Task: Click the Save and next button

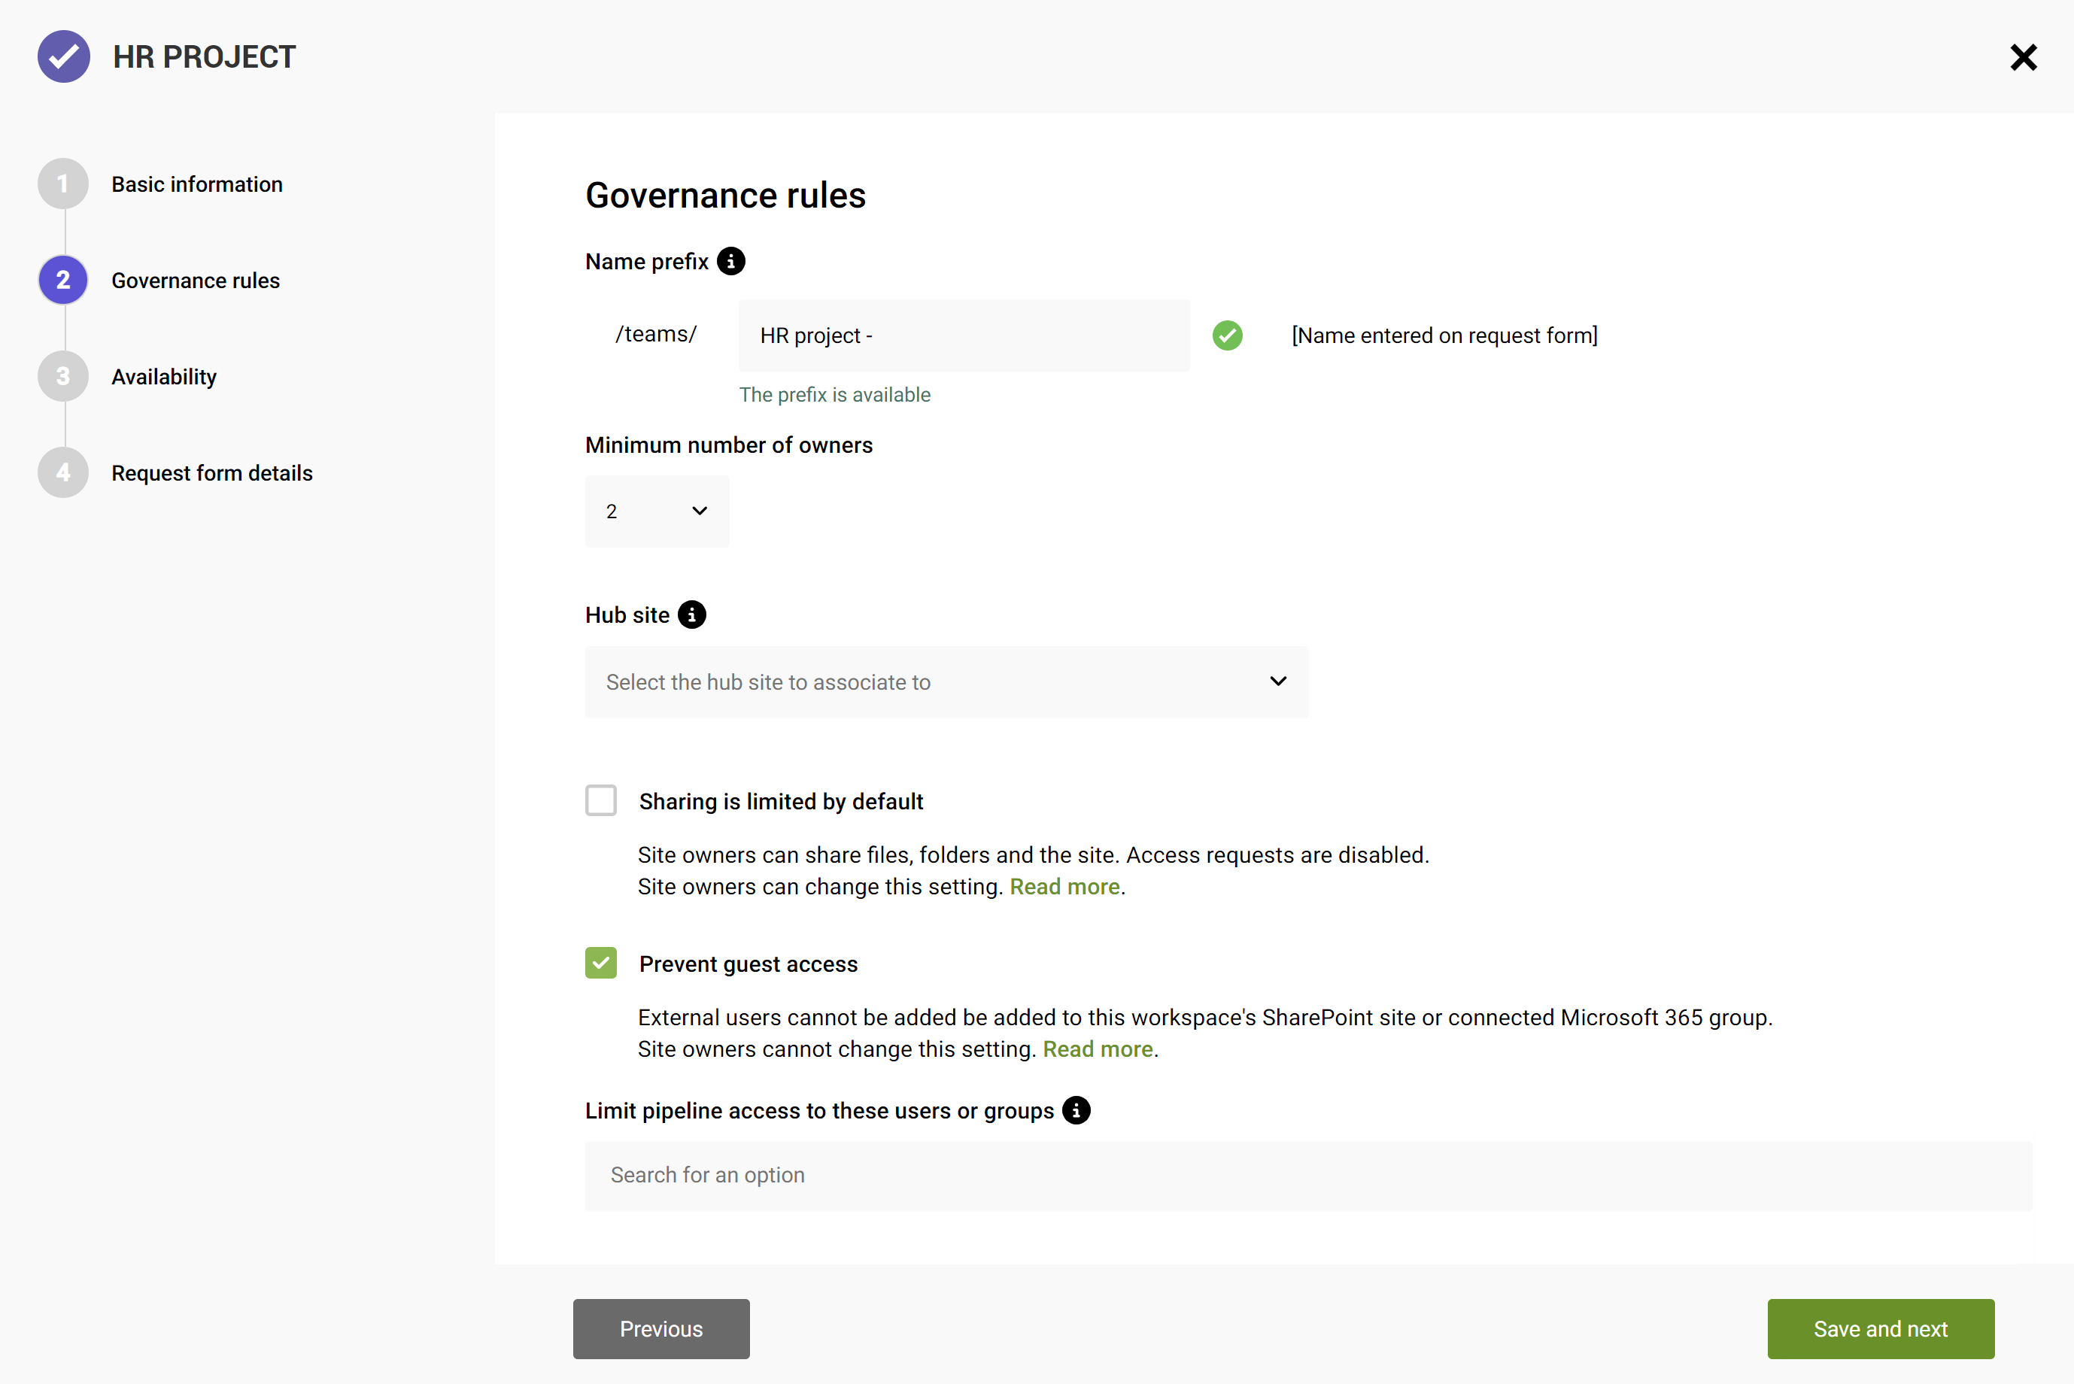Action: (x=1880, y=1328)
